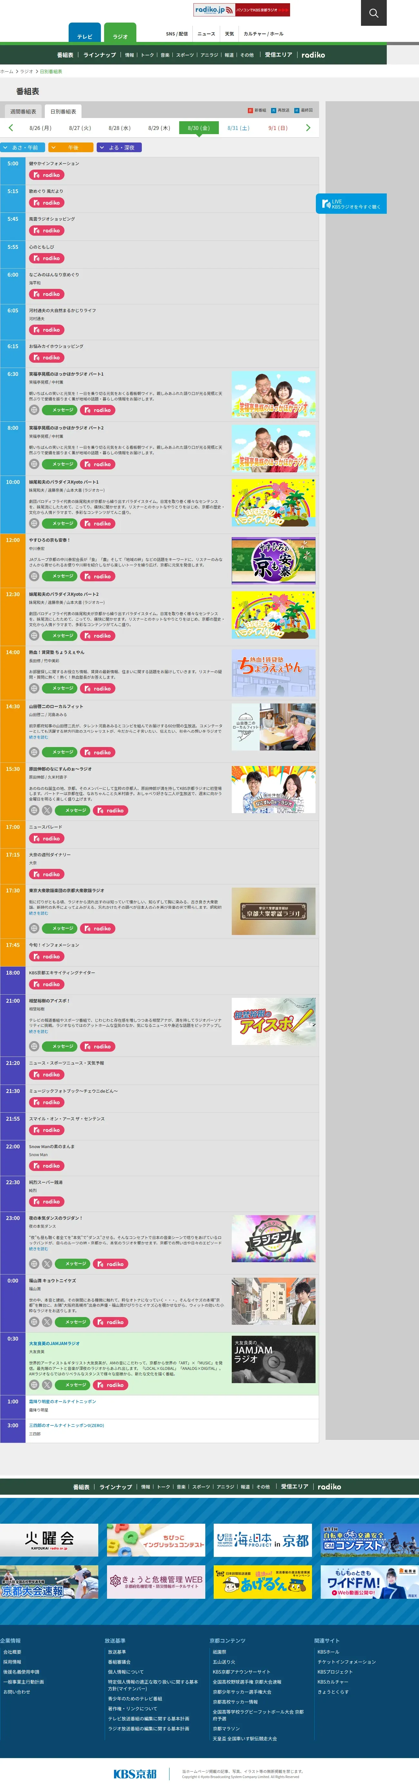Open the radiko button for 心のともしび
Screen dimensions: 419x1790
pos(46,259)
